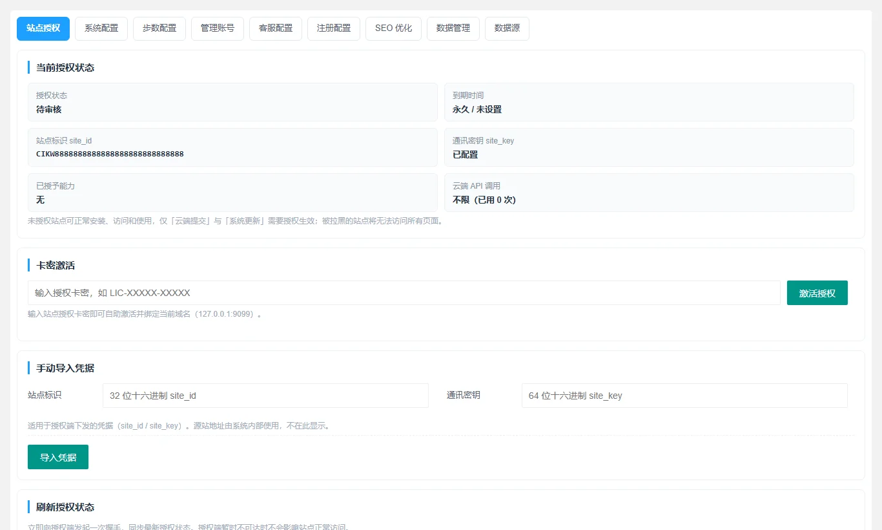Image resolution: width=882 pixels, height=530 pixels.
Task: Click the hint text starting with 未授权站点可正常安装
Action: click(236, 221)
